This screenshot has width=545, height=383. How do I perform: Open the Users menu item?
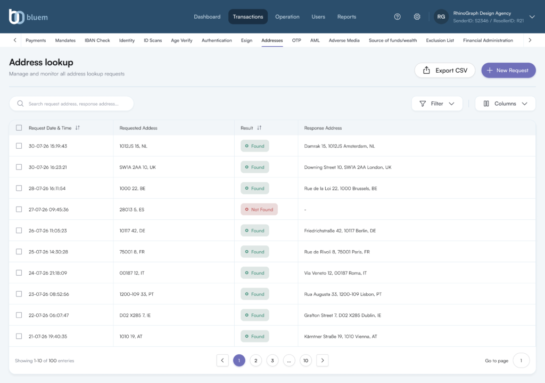click(x=318, y=16)
